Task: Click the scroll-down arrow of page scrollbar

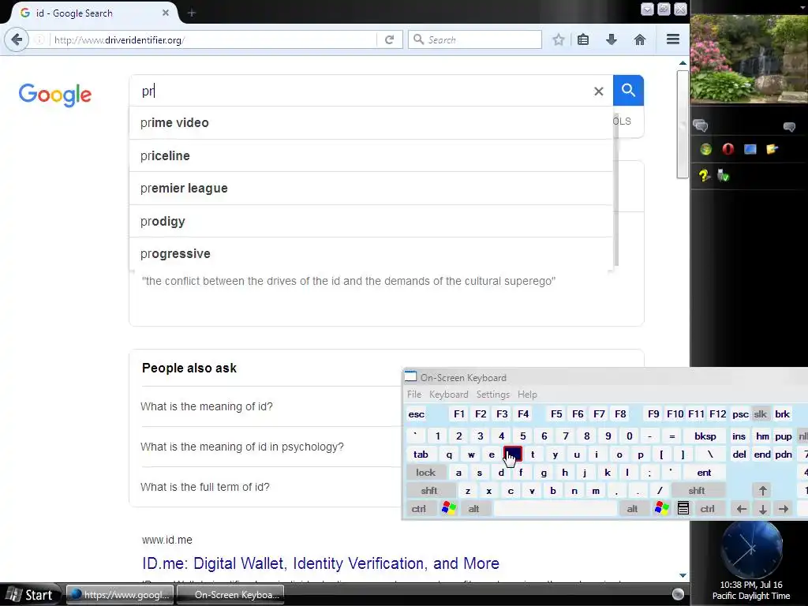Action: click(x=683, y=575)
